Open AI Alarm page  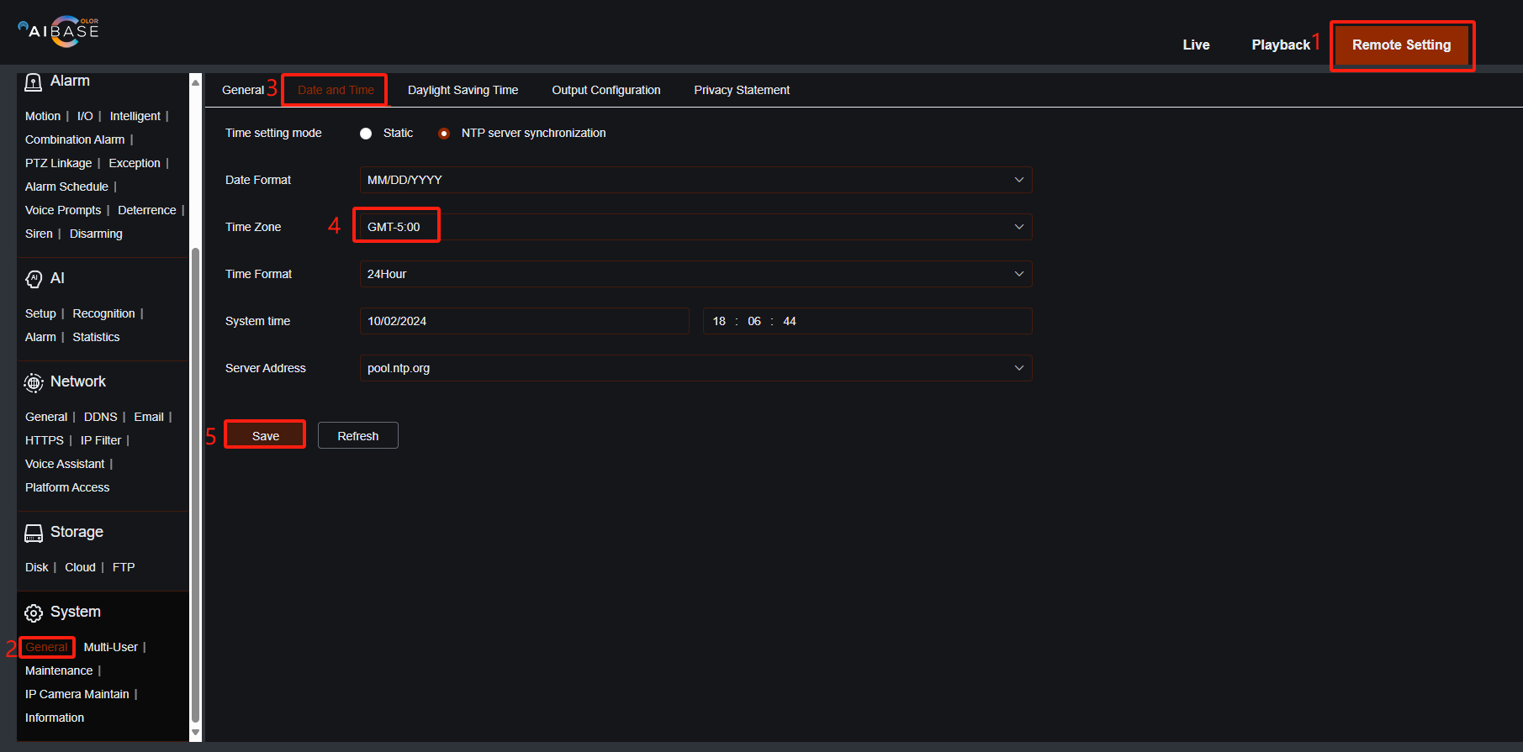(40, 337)
